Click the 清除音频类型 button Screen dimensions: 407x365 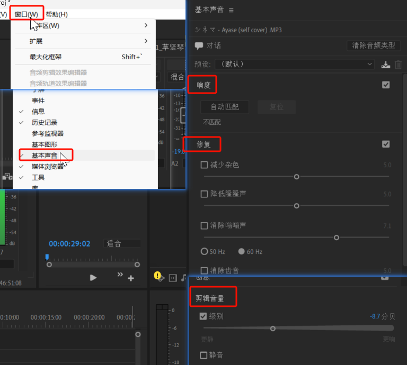click(x=374, y=45)
